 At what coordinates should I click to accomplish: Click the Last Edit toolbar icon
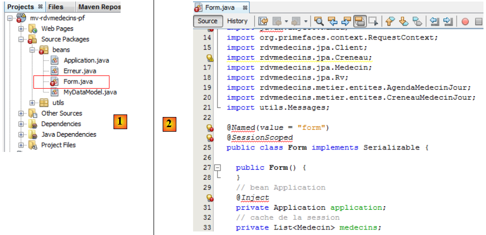(263, 21)
